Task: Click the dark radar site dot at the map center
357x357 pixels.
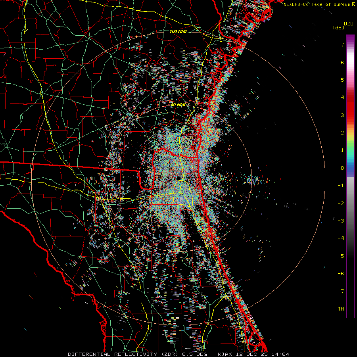Action: (x=178, y=177)
